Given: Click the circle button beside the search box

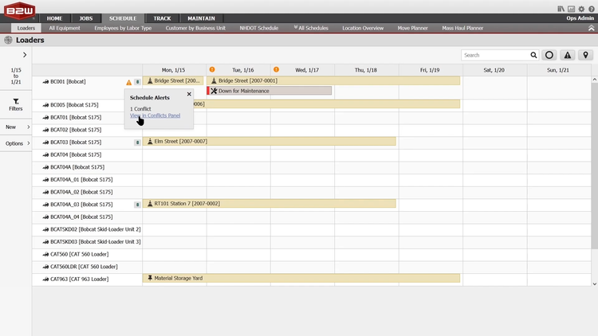Looking at the screenshot, I should (x=549, y=55).
